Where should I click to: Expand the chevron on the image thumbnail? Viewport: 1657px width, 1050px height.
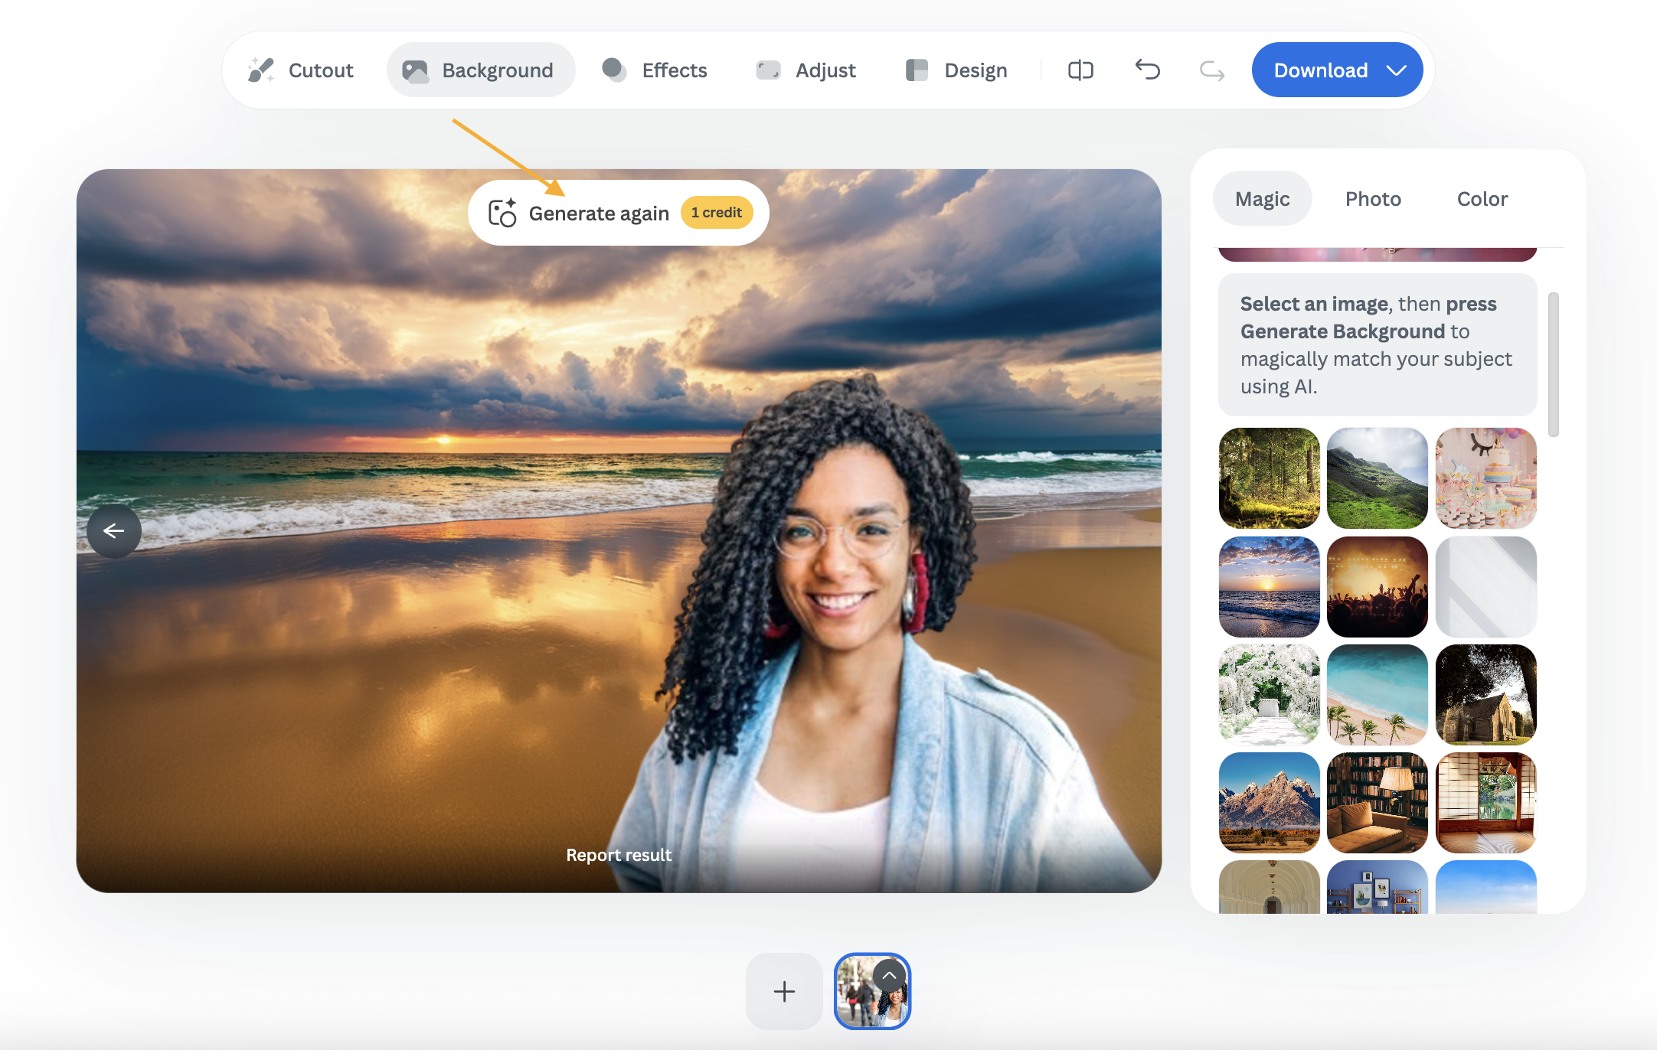click(x=889, y=976)
